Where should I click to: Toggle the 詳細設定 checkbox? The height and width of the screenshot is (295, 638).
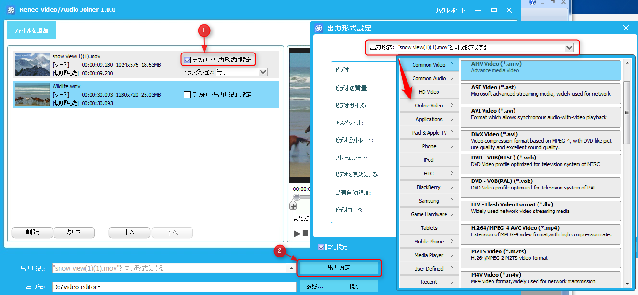[x=321, y=247]
